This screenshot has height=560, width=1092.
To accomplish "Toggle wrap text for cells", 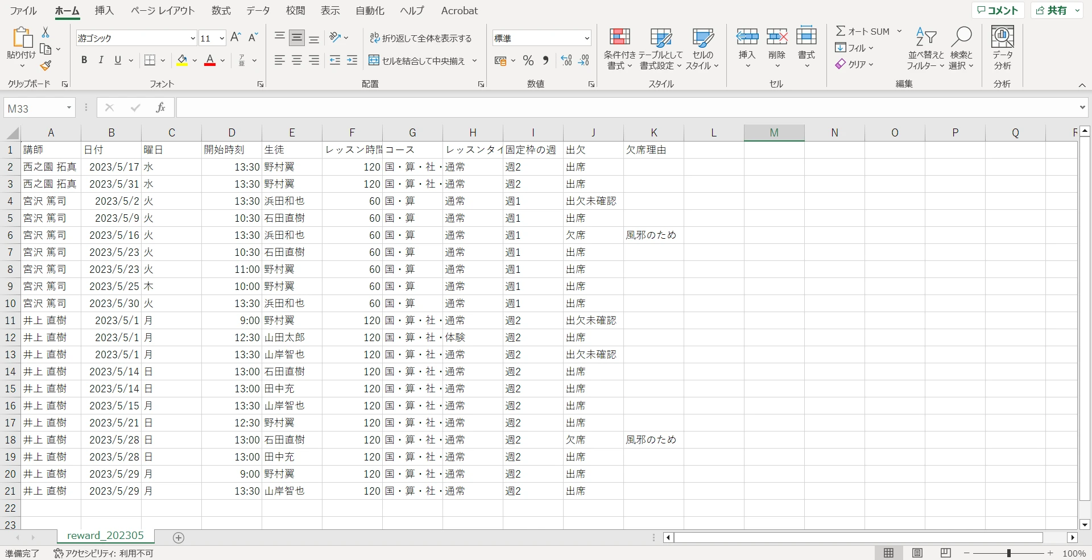I will [x=421, y=38].
